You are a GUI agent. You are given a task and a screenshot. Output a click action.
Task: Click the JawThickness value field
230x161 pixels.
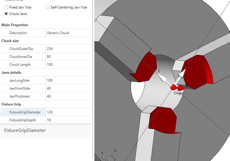[x=68, y=96]
